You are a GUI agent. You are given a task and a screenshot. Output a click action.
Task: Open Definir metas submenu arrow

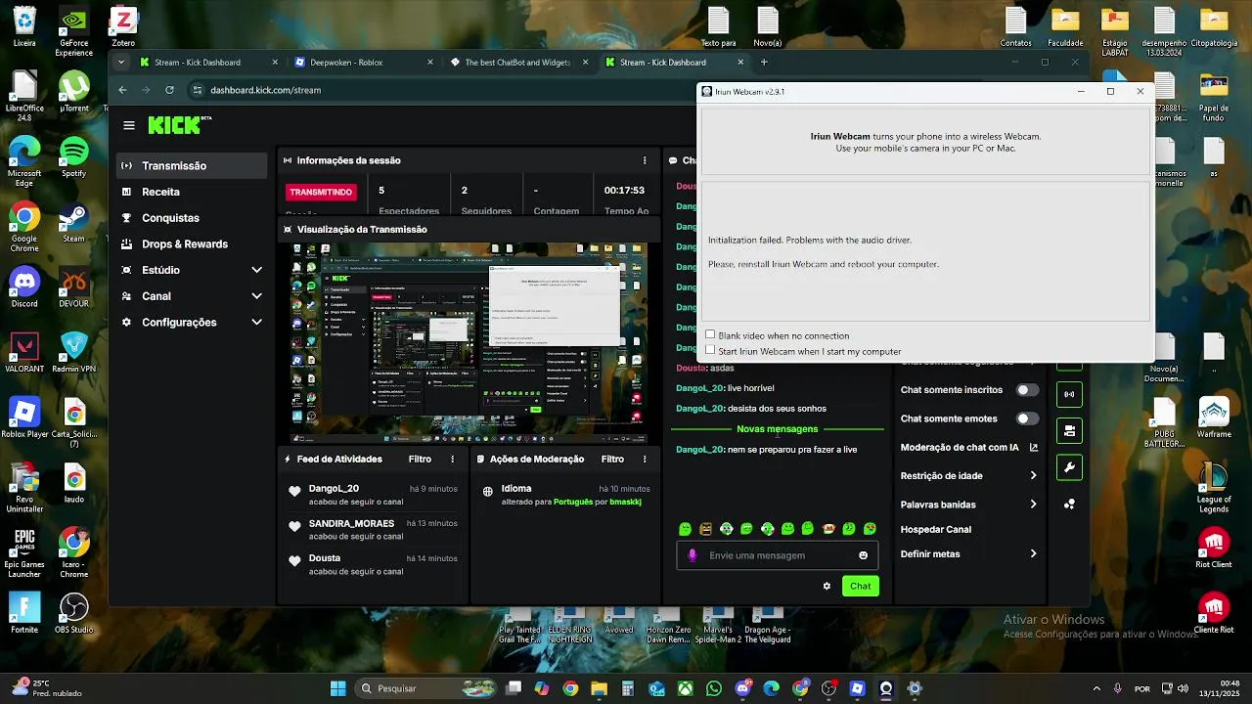pos(1034,554)
